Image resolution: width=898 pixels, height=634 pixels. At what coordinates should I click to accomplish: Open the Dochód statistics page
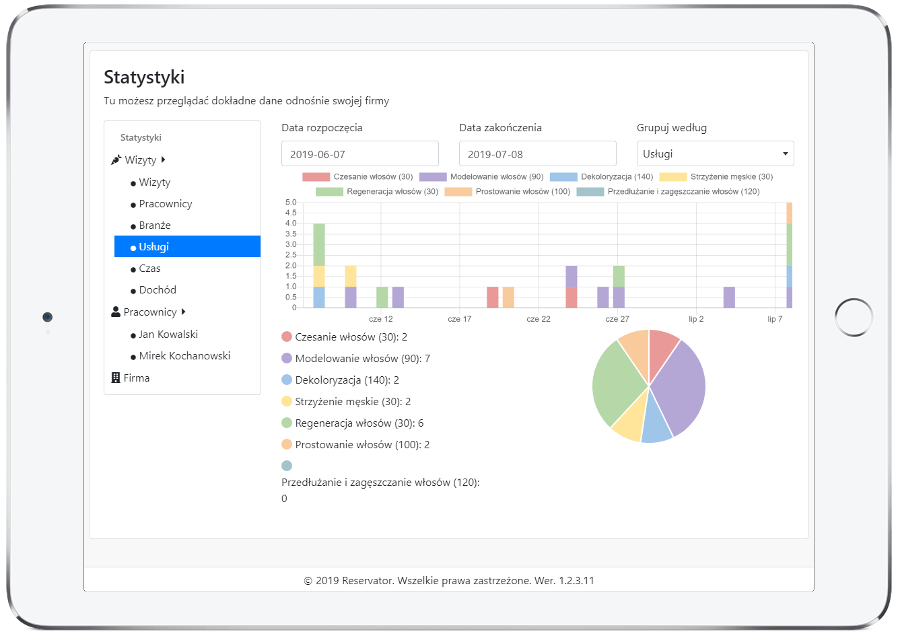point(158,290)
